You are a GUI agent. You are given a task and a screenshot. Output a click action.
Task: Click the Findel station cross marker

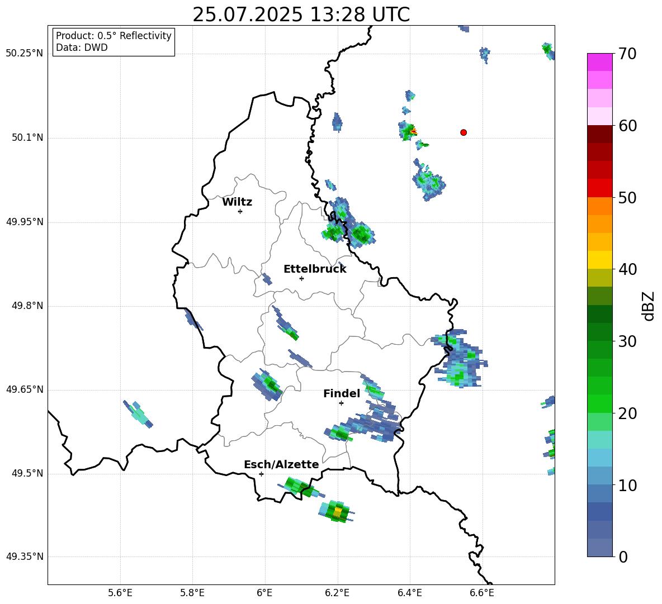pos(341,403)
